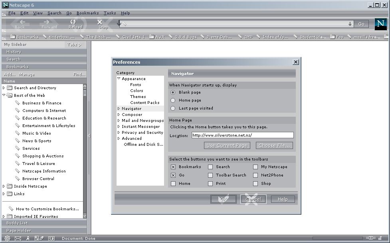Select the Home page radio button
390x243 pixels.
(x=173, y=100)
